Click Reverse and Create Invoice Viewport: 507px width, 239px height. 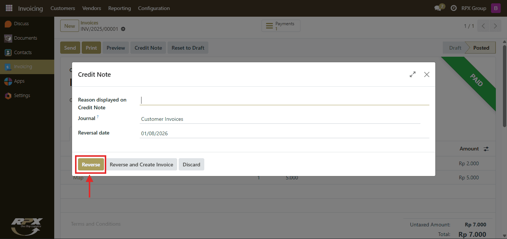(142, 165)
